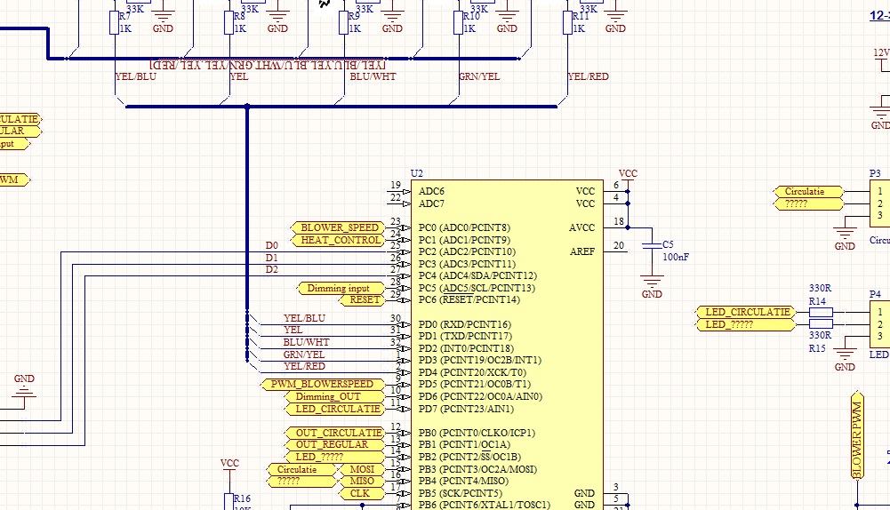Select the vertical BLOWER PWM port

point(857,434)
